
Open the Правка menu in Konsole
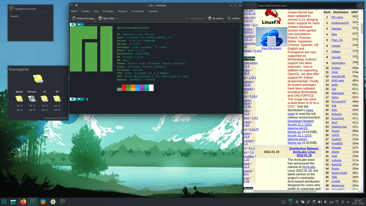[86, 11]
